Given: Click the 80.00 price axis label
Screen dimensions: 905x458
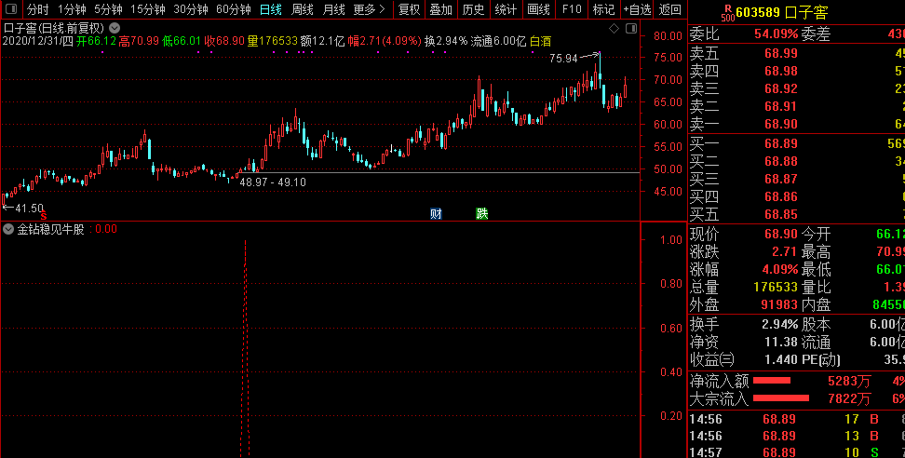Looking at the screenshot, I should (666, 35).
